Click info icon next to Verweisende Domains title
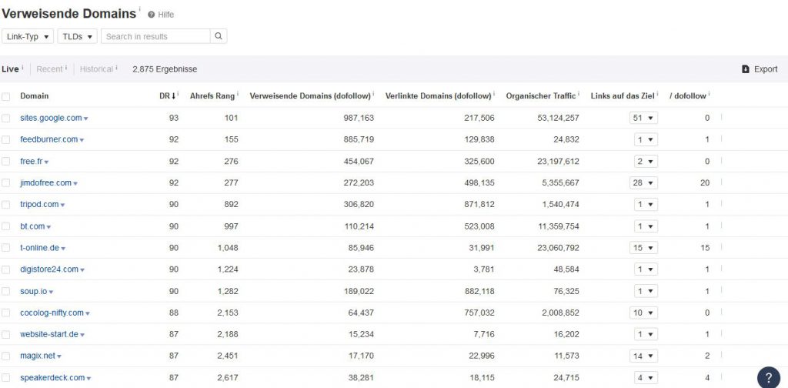 [140, 9]
